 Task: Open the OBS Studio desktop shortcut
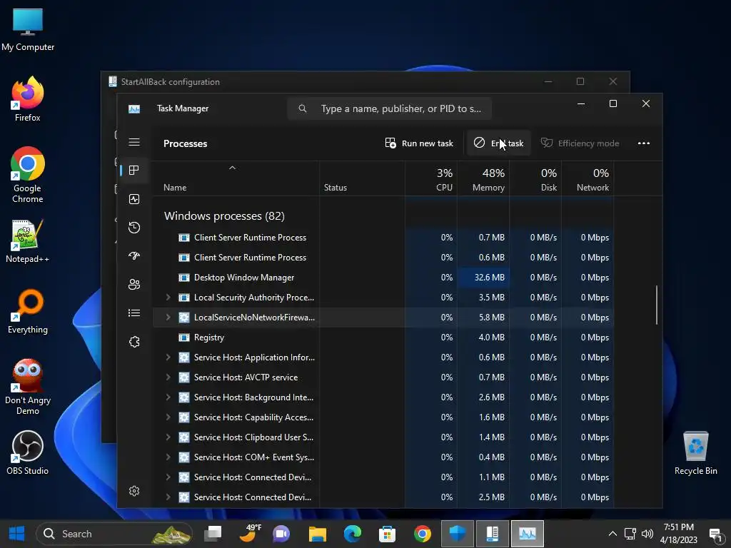click(28, 452)
